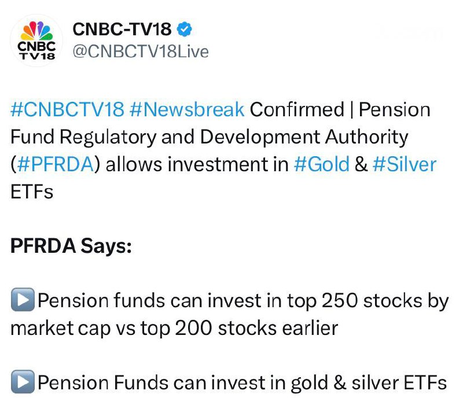
Task: Open the CNBC-TV18 profile avatar
Action: 37,39
